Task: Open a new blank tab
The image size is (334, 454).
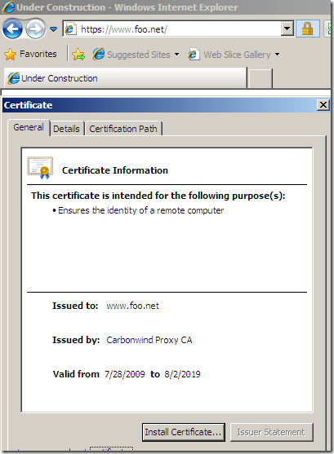Action: [261, 78]
